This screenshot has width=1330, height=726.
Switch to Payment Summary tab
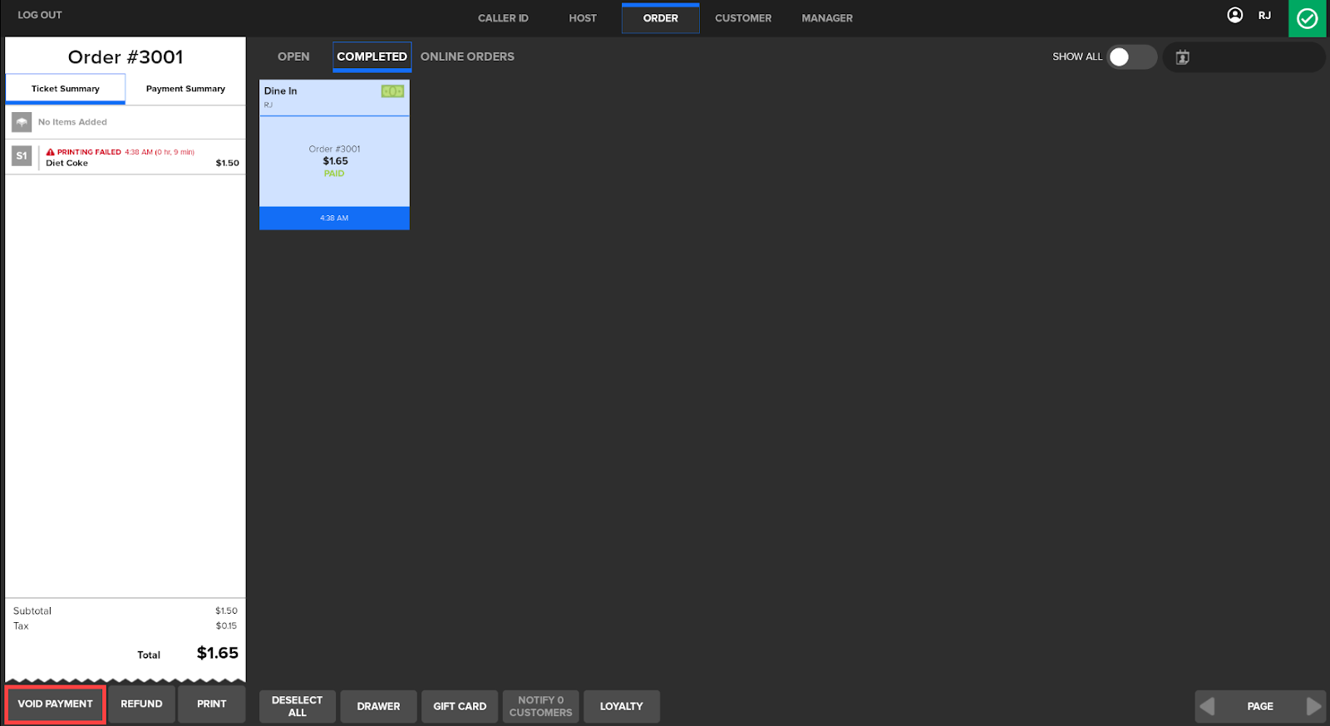185,89
